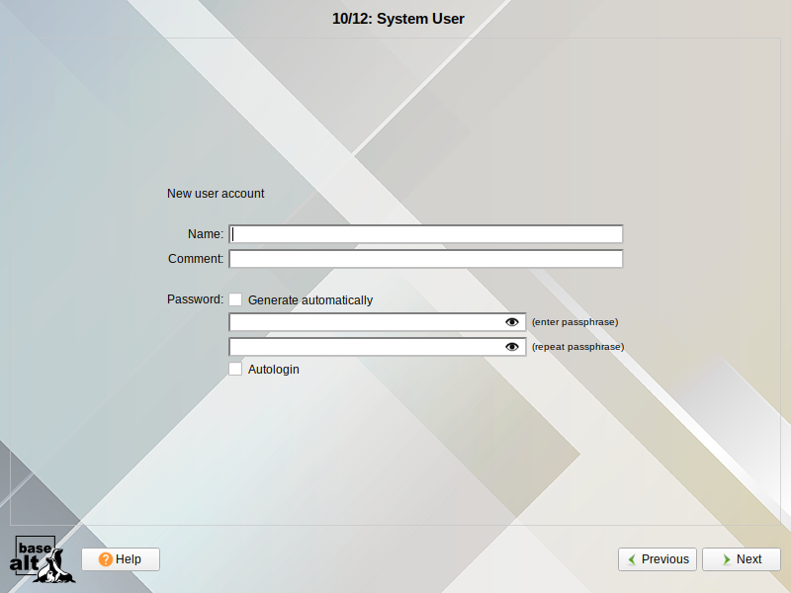Select the repeat passphrase field
The height and width of the screenshot is (593, 791).
tap(378, 347)
